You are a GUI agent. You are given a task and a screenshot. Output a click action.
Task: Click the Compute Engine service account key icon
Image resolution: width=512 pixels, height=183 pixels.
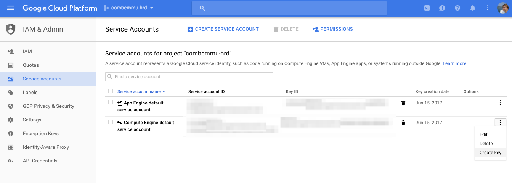pos(120,123)
